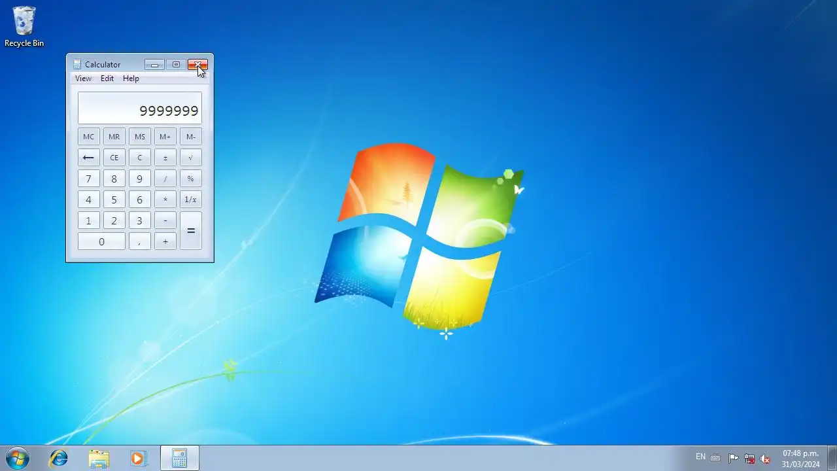Click digit 7 on Calculator
This screenshot has width=837, height=471.
(x=88, y=179)
